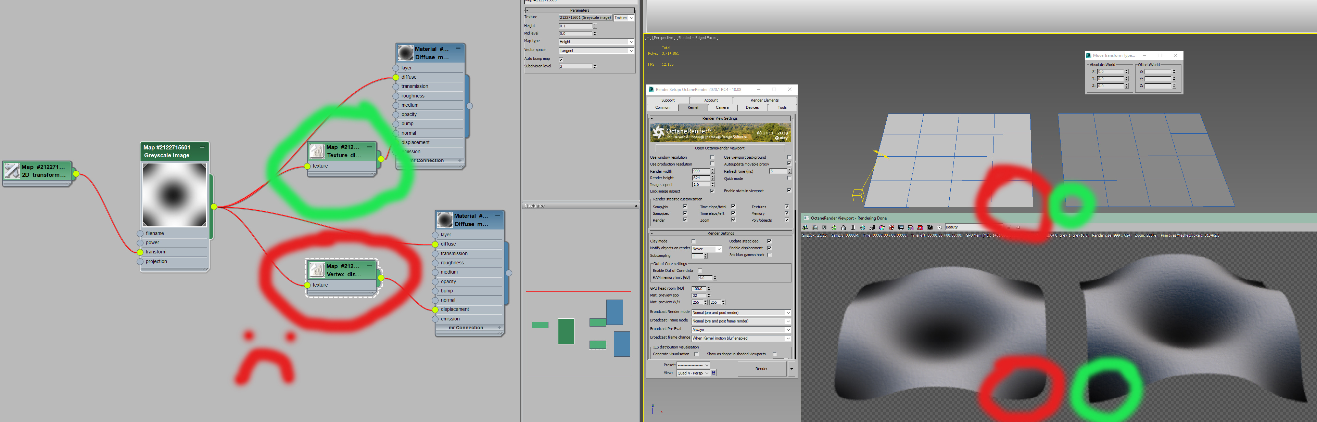
Task: Switch to the Devices tab
Action: pyautogui.click(x=752, y=107)
